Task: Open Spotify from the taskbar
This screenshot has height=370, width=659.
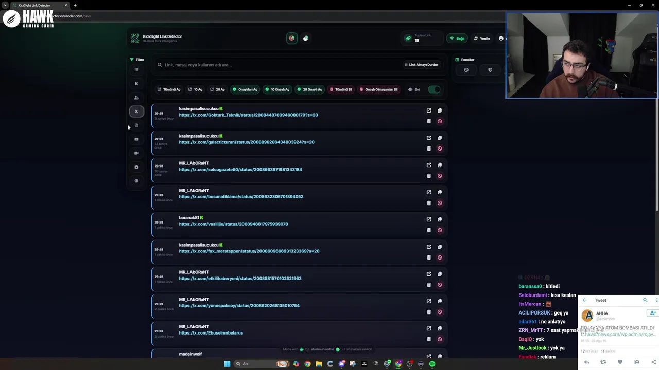Action: [x=432, y=364]
